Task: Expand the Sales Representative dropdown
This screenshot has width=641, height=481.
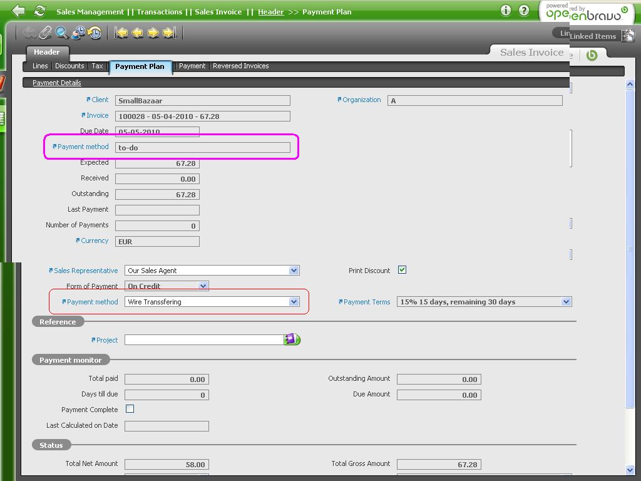Action: coord(294,271)
